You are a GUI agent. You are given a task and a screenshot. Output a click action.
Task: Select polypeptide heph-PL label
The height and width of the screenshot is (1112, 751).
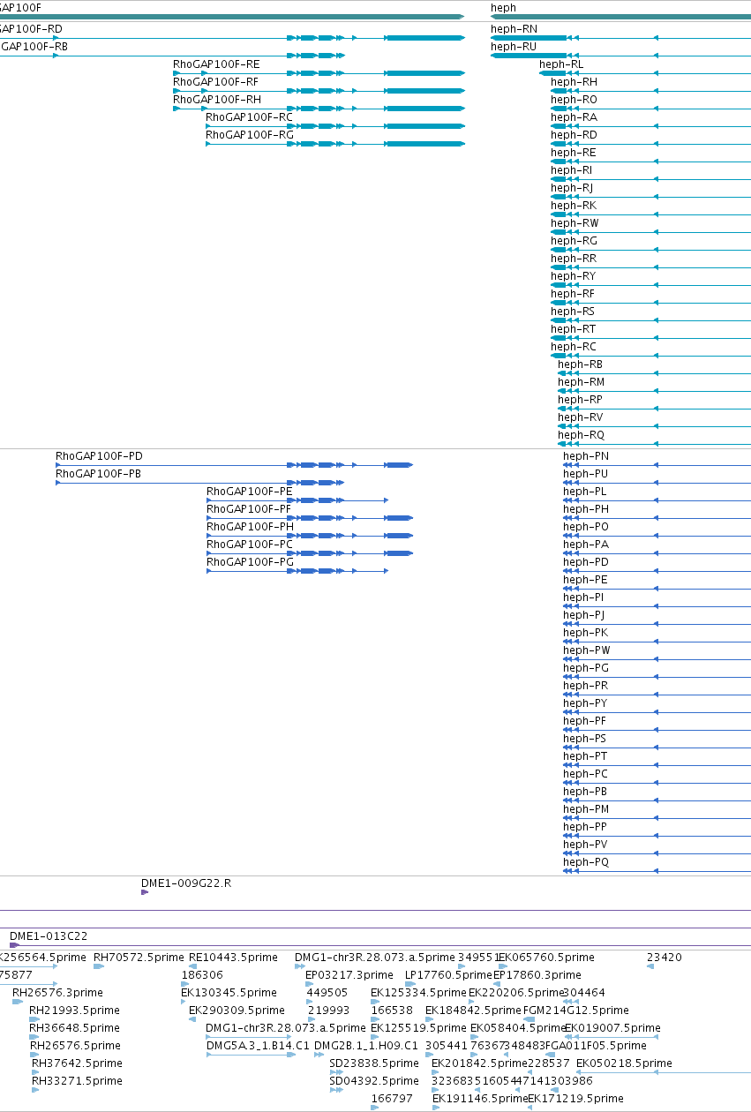(585, 492)
